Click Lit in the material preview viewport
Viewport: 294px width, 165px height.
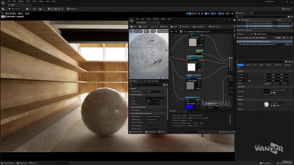(147, 31)
